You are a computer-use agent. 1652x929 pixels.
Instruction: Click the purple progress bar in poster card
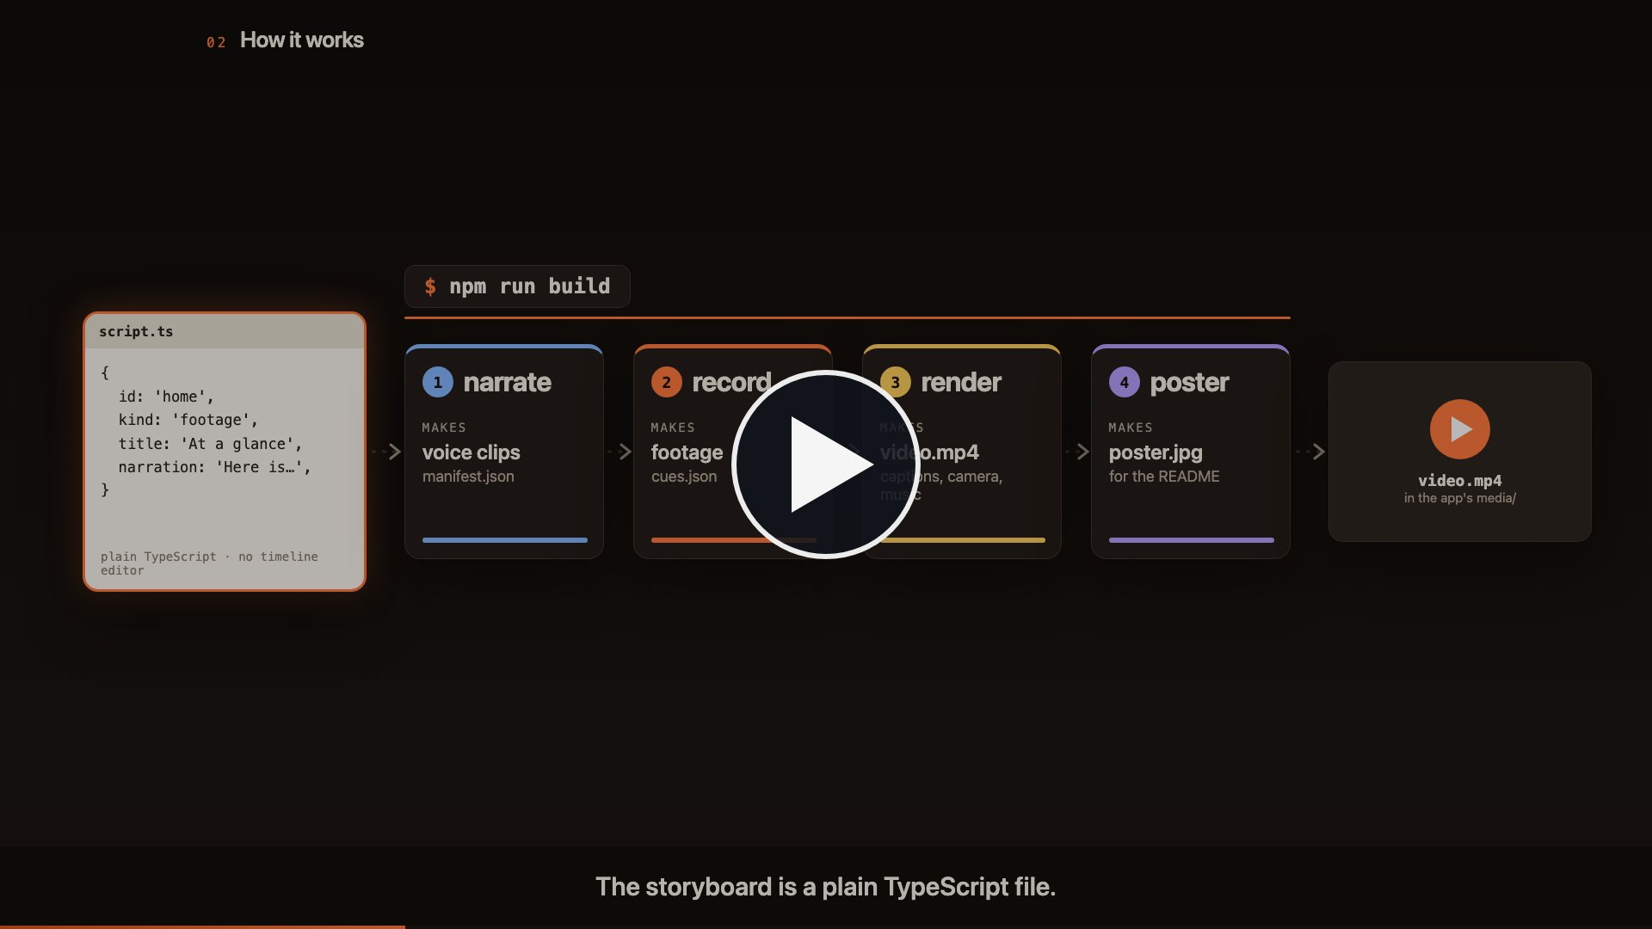tap(1192, 540)
